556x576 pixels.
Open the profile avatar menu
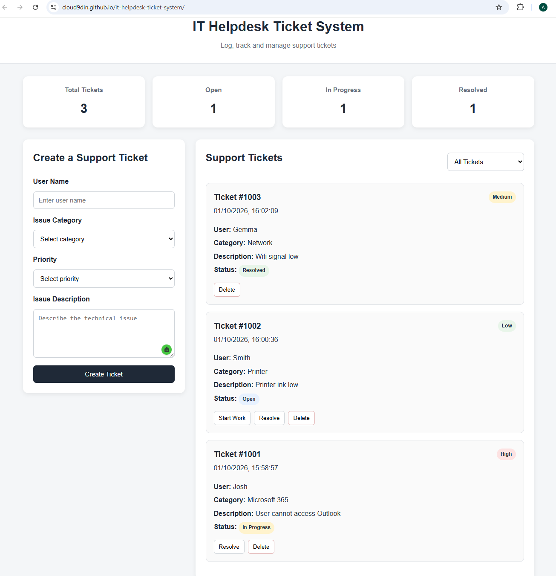coord(543,7)
